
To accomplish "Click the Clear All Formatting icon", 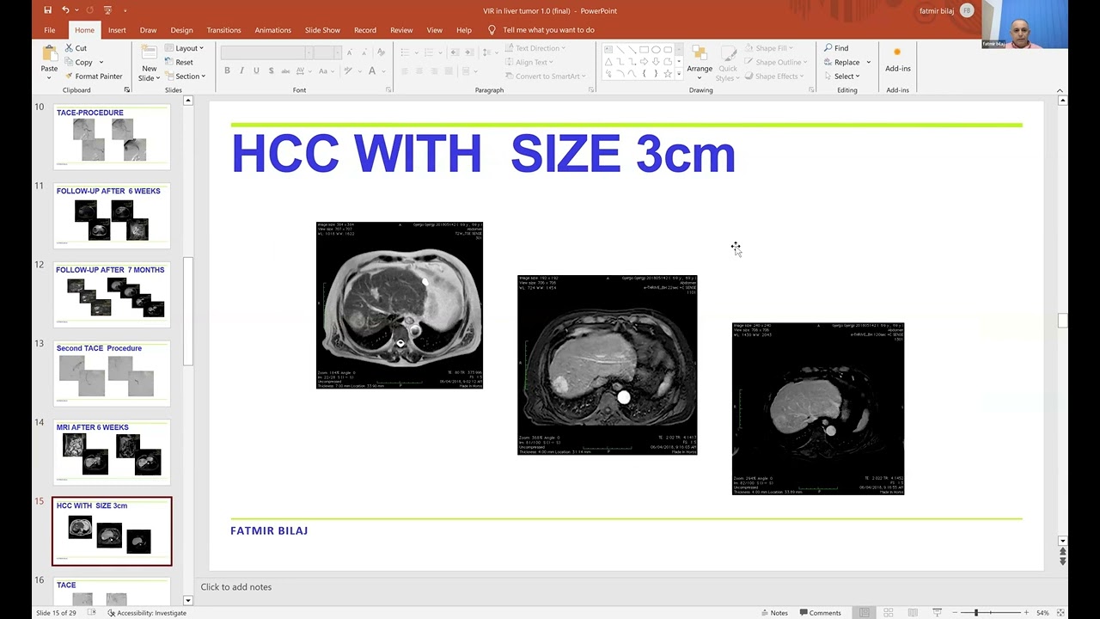I will (381, 52).
